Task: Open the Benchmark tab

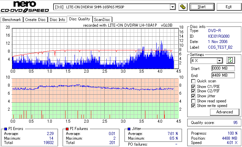Action: pyautogui.click(x=12, y=20)
